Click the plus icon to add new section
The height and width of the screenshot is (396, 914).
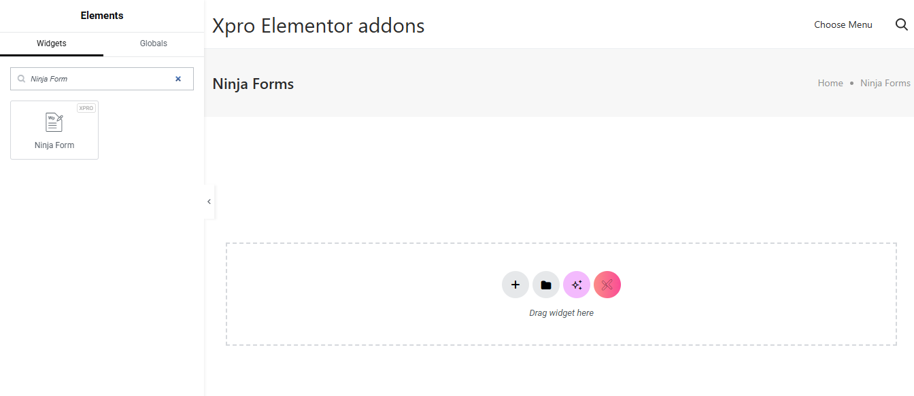pyautogui.click(x=515, y=285)
